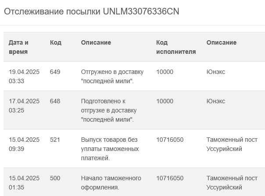
Task: Select the date 15.04.2025 09:39 cell
Action: coord(24,144)
